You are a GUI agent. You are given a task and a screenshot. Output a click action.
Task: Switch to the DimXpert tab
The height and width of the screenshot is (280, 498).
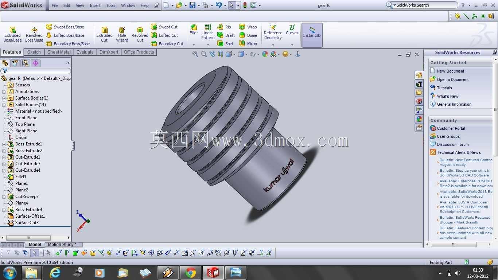click(x=109, y=52)
